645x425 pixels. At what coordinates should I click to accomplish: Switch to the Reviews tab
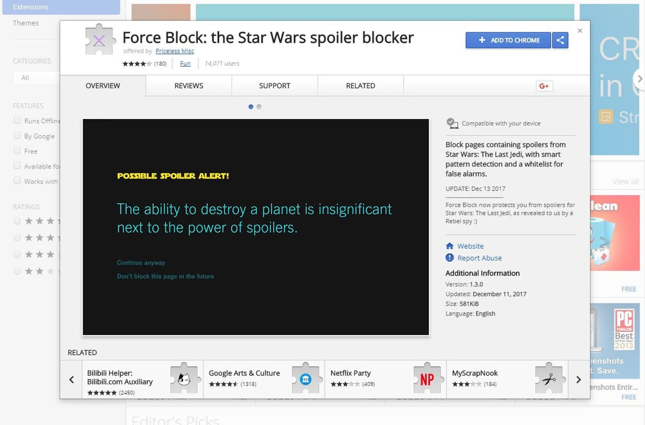pos(188,86)
